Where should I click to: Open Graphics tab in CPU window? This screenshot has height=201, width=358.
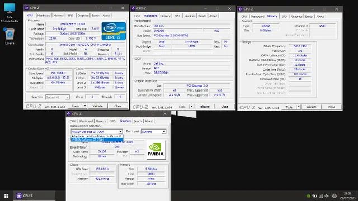pyautogui.click(x=83, y=16)
